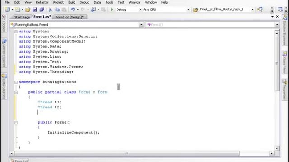
Task: Select the Form1.cs* tab
Action: click(42, 17)
